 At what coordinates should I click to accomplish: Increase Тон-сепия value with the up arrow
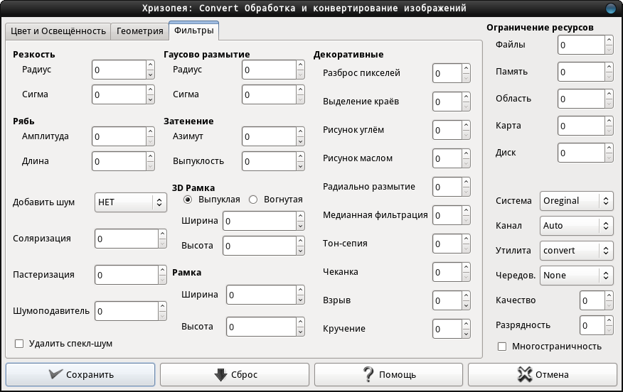click(466, 239)
